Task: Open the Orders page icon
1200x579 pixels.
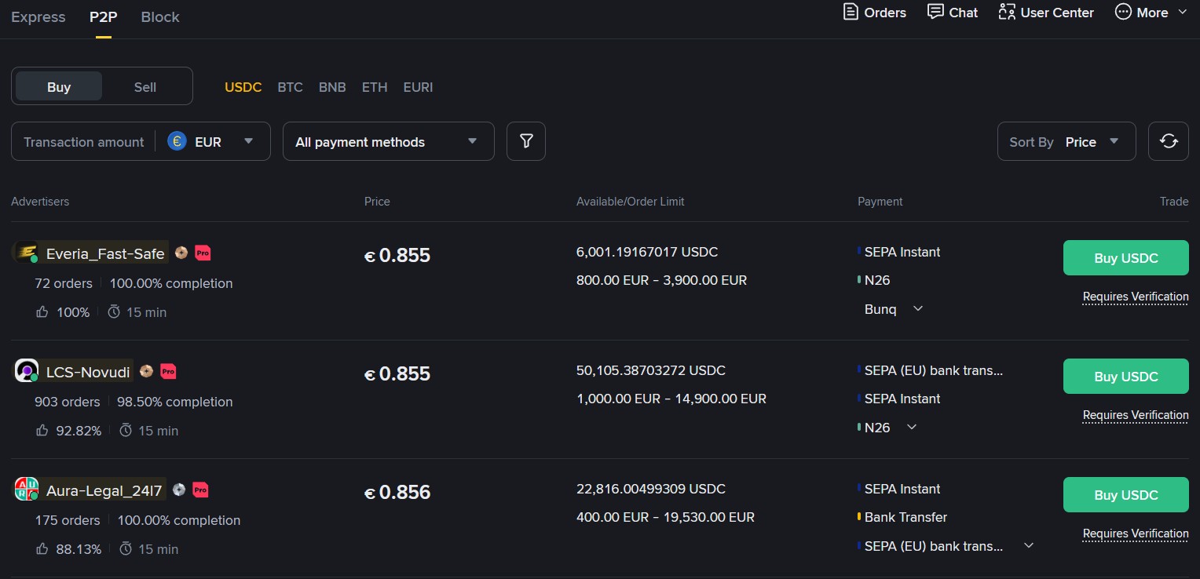Action: [851, 12]
